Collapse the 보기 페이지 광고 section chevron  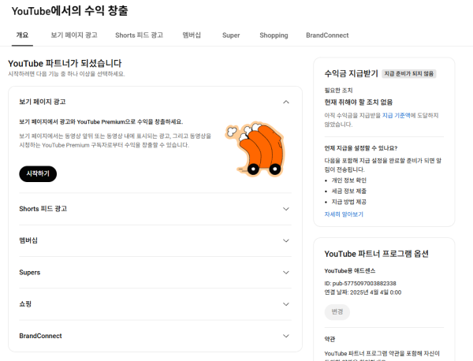[285, 102]
